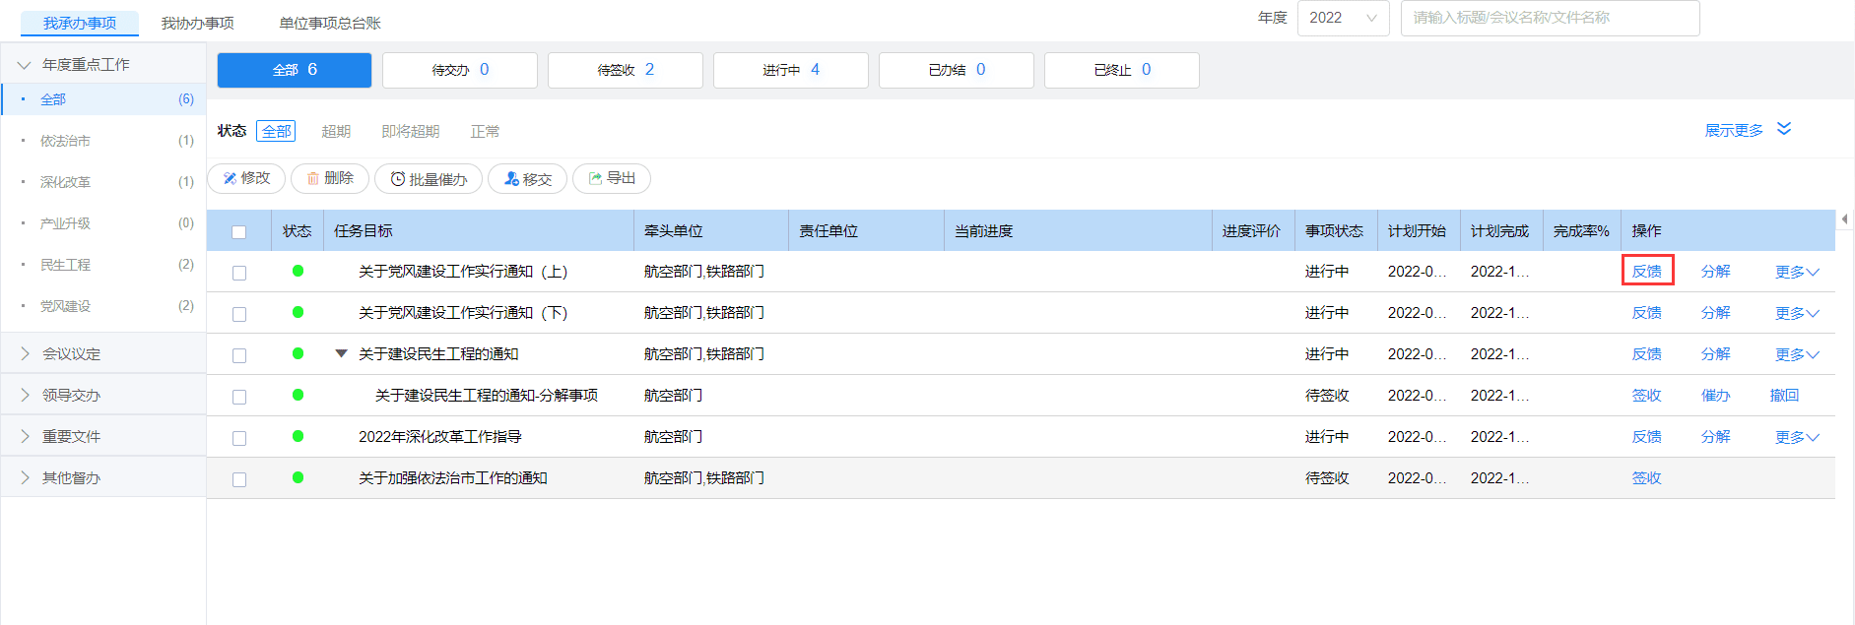This screenshot has height=625, width=1855.
Task: Check the row 关于建设民生工程的通知-分解事项
Action: pyautogui.click(x=239, y=397)
